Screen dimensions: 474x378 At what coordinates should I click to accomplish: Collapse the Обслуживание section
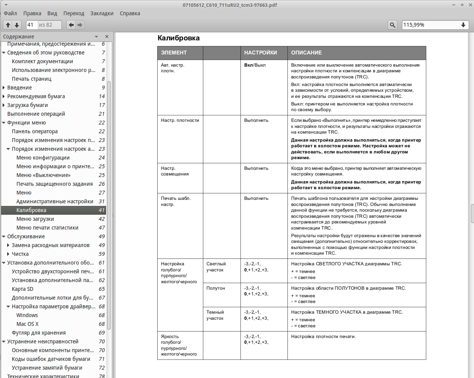tap(4, 236)
